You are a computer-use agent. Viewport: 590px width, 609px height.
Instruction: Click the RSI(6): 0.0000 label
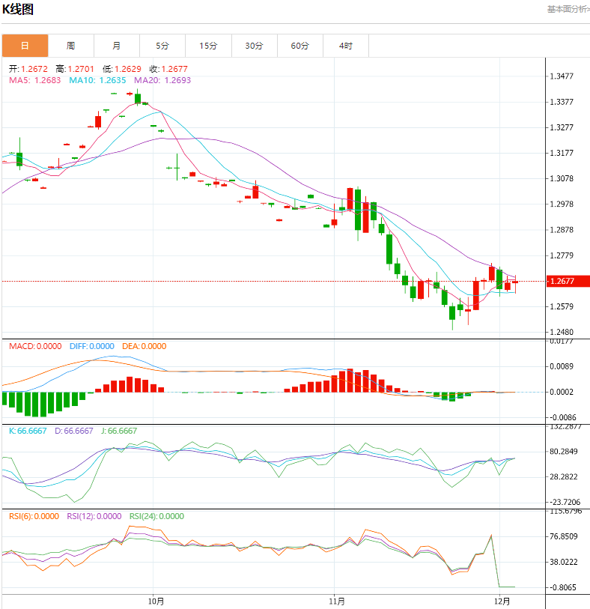(34, 516)
